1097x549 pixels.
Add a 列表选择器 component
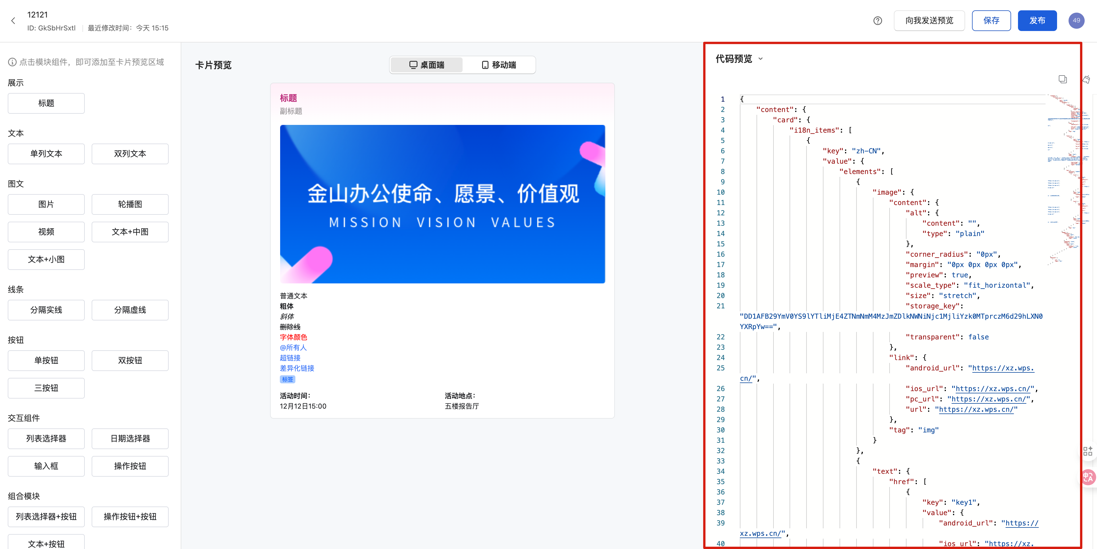pyautogui.click(x=46, y=439)
